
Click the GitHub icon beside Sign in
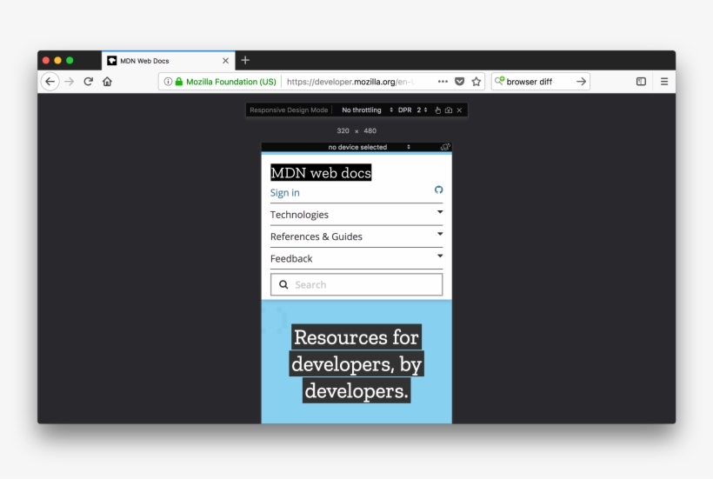[x=438, y=190]
